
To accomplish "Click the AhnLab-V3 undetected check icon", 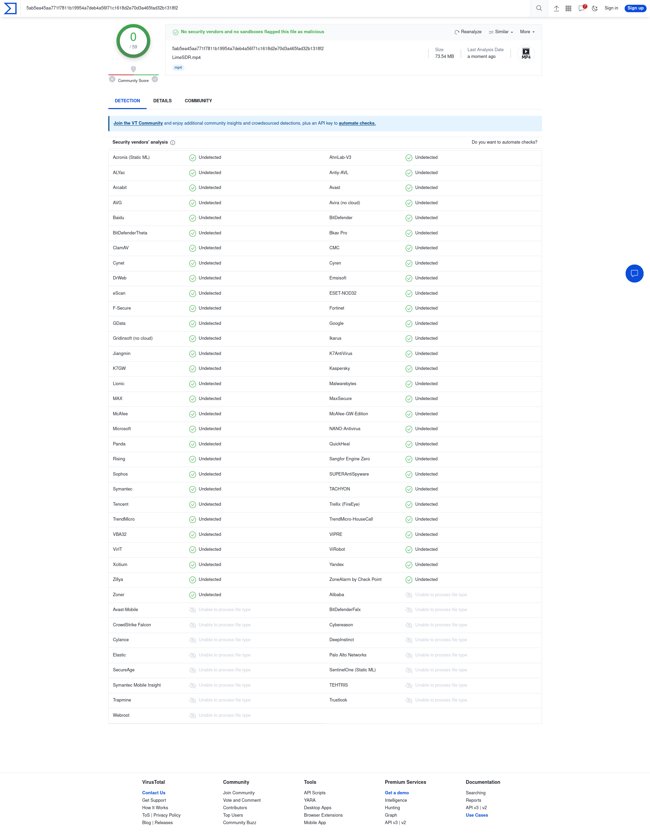I will pos(409,158).
